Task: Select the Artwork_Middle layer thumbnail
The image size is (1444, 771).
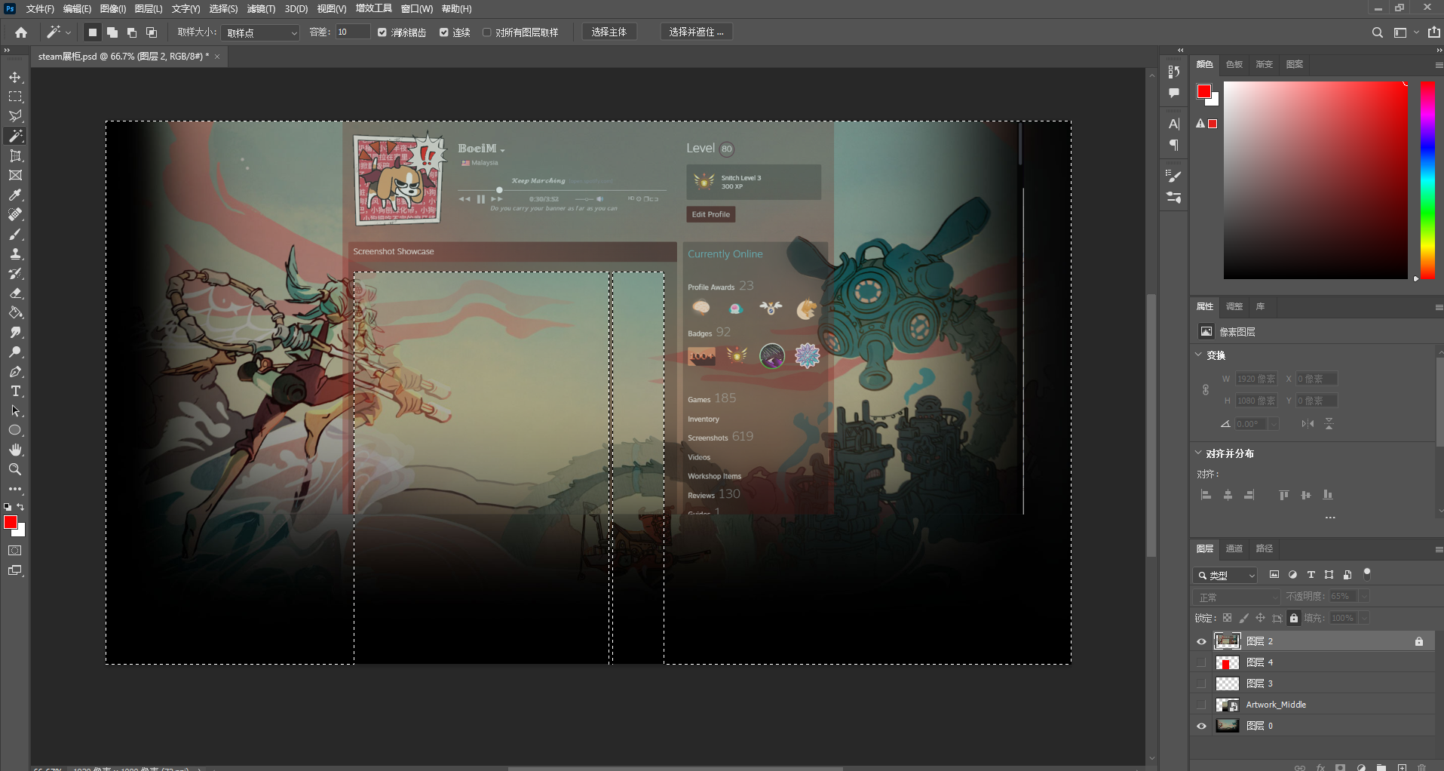Action: (x=1227, y=705)
